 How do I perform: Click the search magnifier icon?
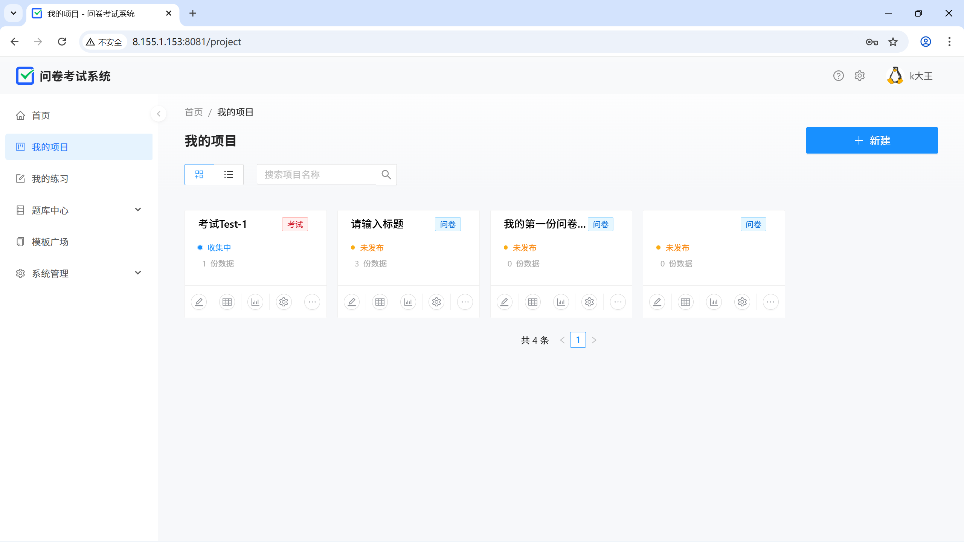[386, 175]
